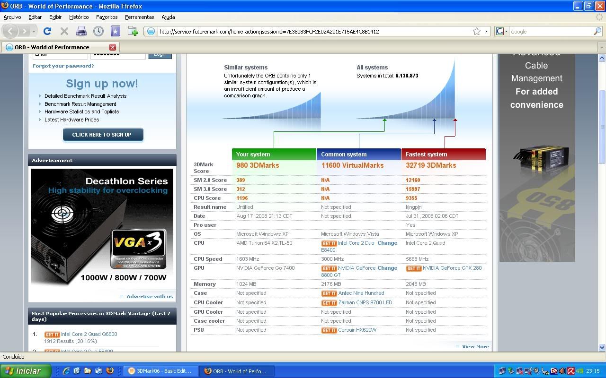Close the ORB - World of Performance tab
This screenshot has width=606, height=378.
(x=113, y=47)
